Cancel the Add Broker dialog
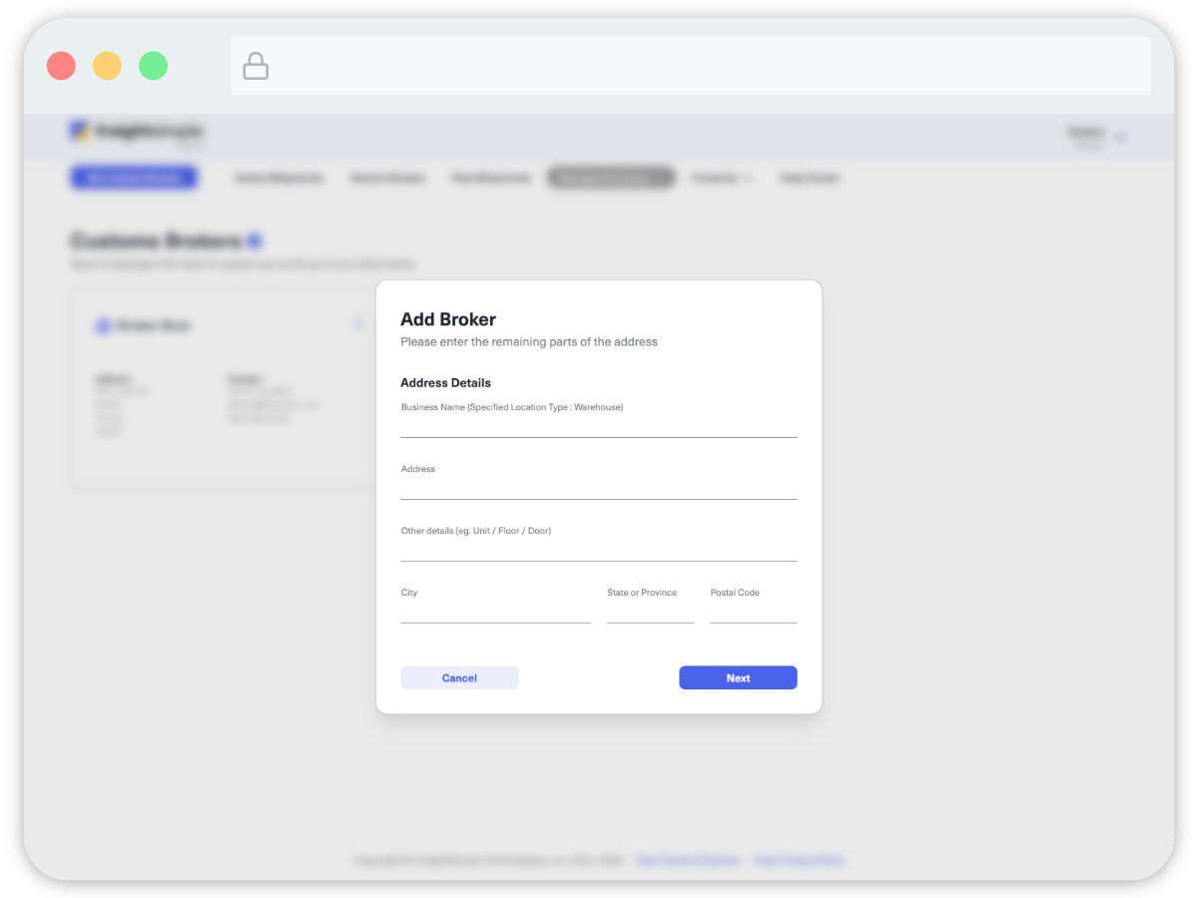 coord(459,677)
